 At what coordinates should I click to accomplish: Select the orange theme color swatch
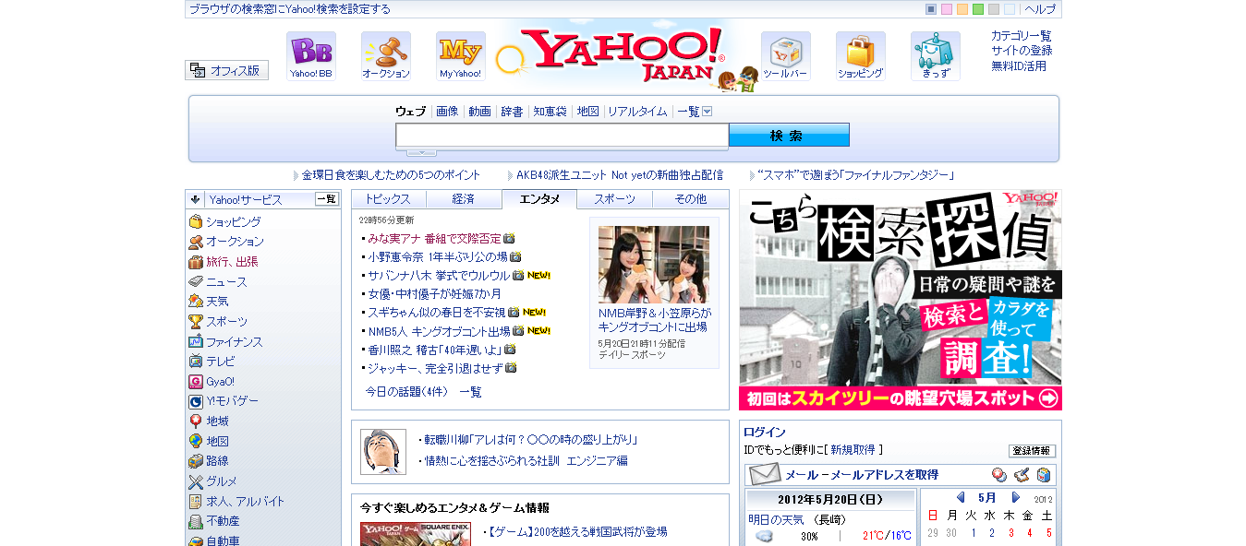coord(962,9)
